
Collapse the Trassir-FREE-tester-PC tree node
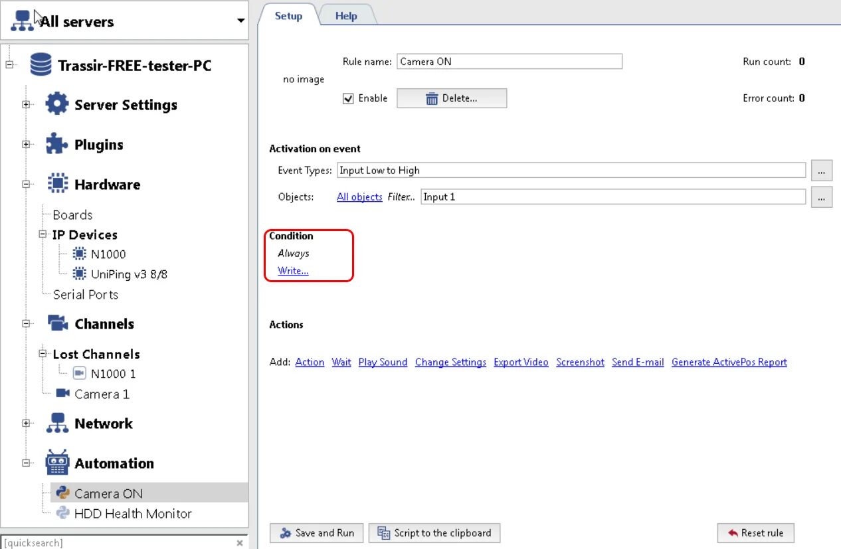tap(10, 65)
